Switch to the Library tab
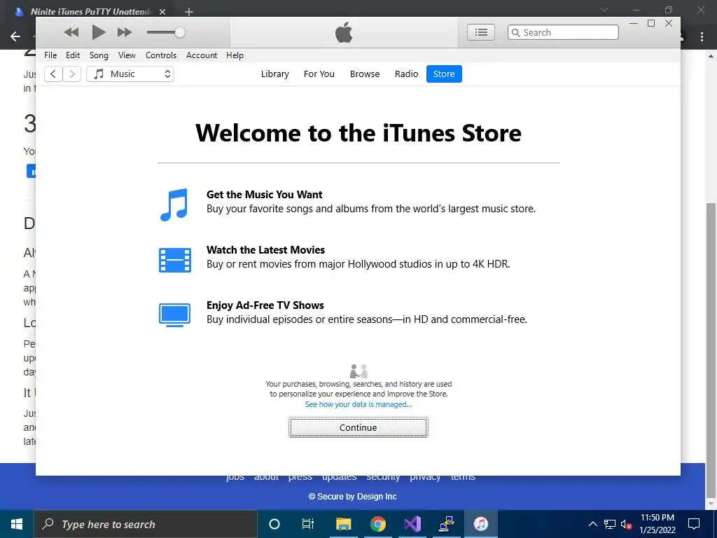The height and width of the screenshot is (538, 717). coord(274,74)
